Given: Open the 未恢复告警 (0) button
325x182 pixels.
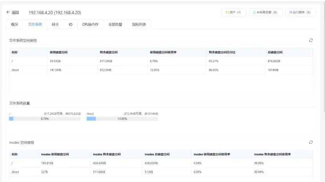Looking at the screenshot, I should pyautogui.click(x=266, y=12).
